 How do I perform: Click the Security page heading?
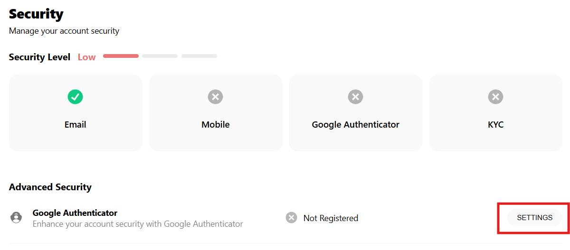pos(36,14)
